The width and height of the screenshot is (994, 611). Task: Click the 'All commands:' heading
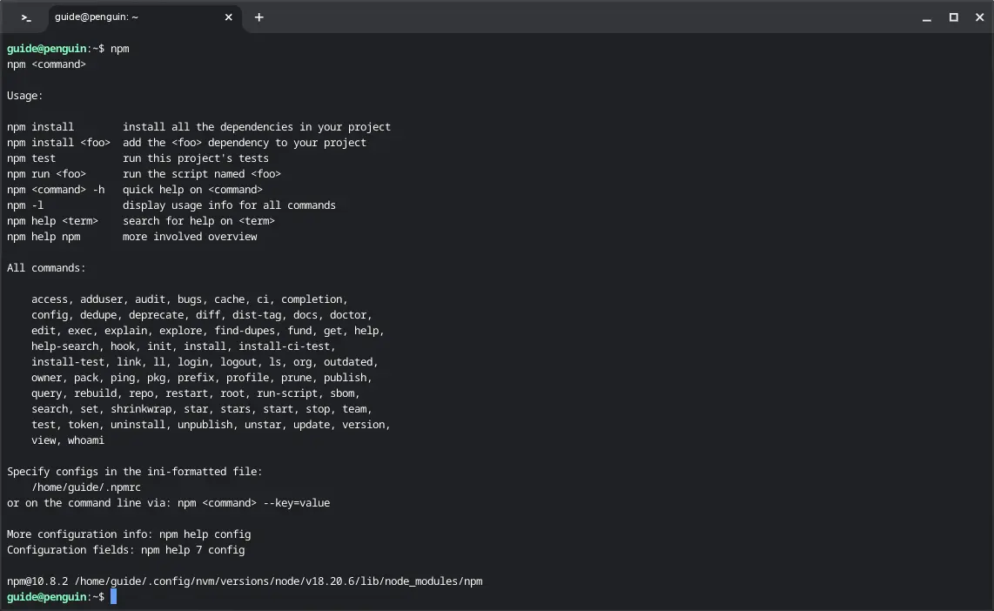(46, 268)
